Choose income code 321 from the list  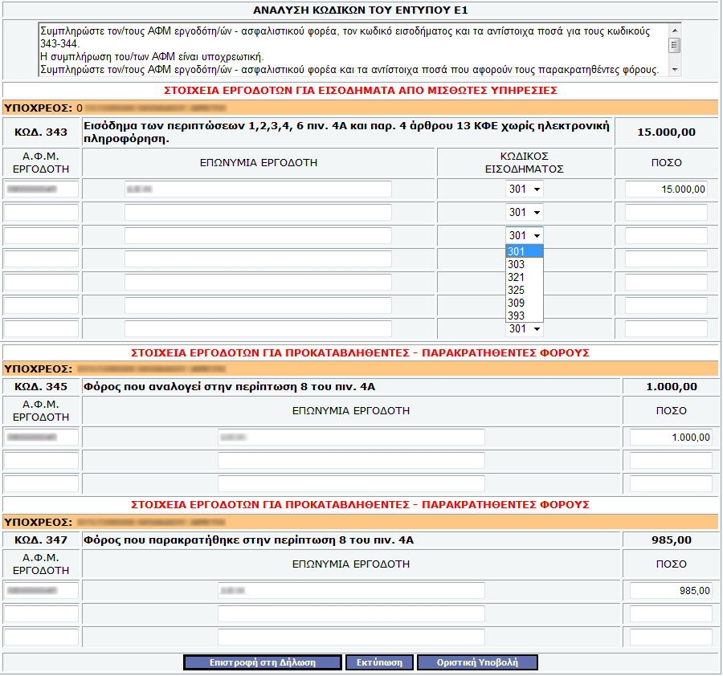point(525,278)
